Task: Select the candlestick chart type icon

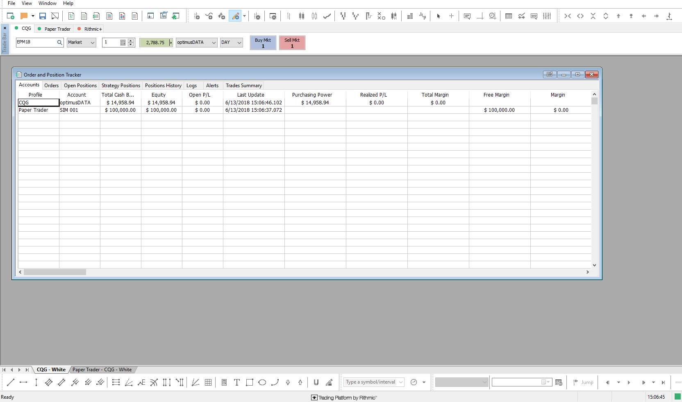Action: [x=302, y=16]
